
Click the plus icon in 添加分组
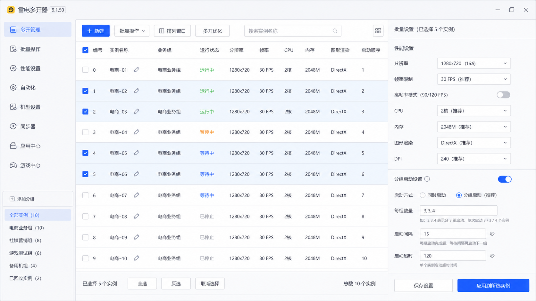pos(12,199)
